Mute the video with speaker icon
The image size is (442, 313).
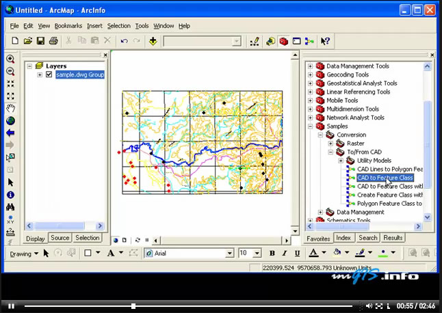(369, 305)
